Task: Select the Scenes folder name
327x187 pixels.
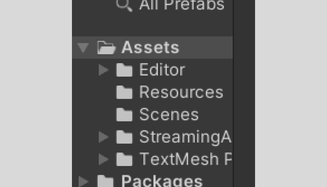Action: (169, 115)
